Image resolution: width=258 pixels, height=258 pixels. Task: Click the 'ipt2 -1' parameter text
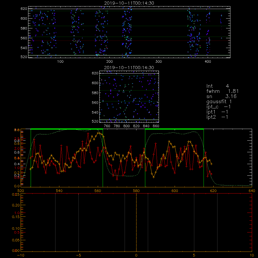click(217, 117)
